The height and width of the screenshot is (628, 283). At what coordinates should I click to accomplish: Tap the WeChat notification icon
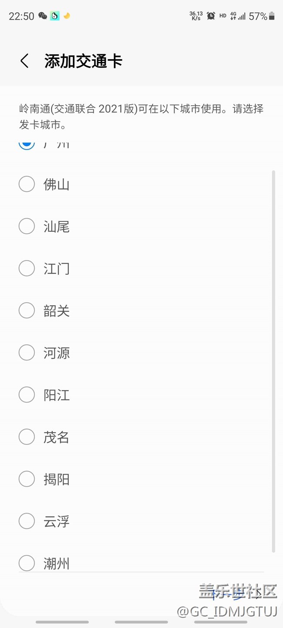43,16
